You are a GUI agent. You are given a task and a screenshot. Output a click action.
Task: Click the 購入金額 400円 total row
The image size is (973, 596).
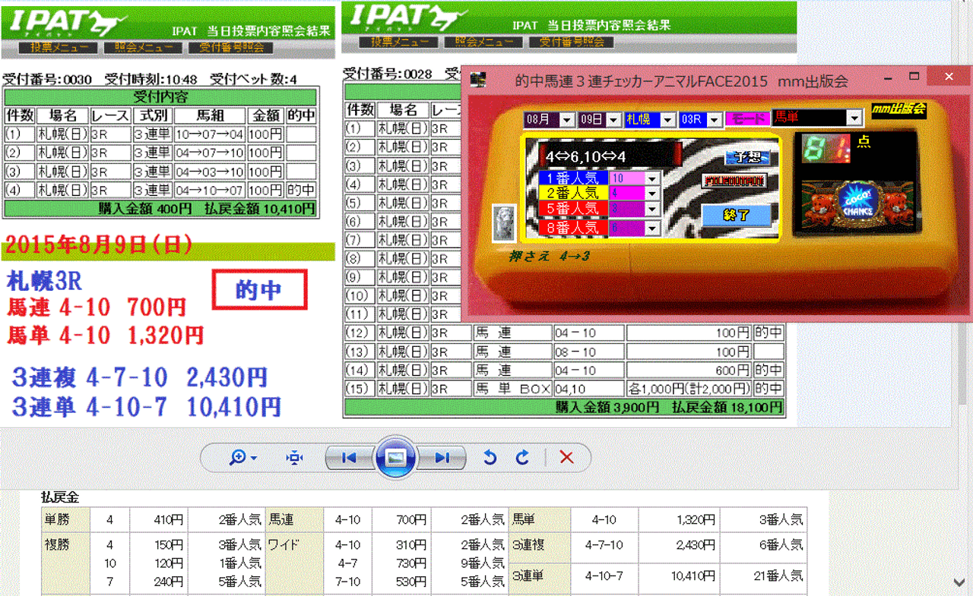[160, 209]
